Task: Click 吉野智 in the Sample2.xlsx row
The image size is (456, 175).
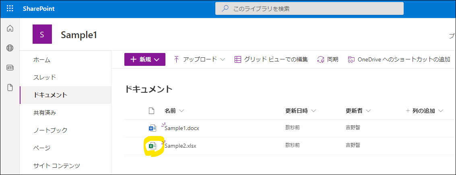Action: coord(353,145)
